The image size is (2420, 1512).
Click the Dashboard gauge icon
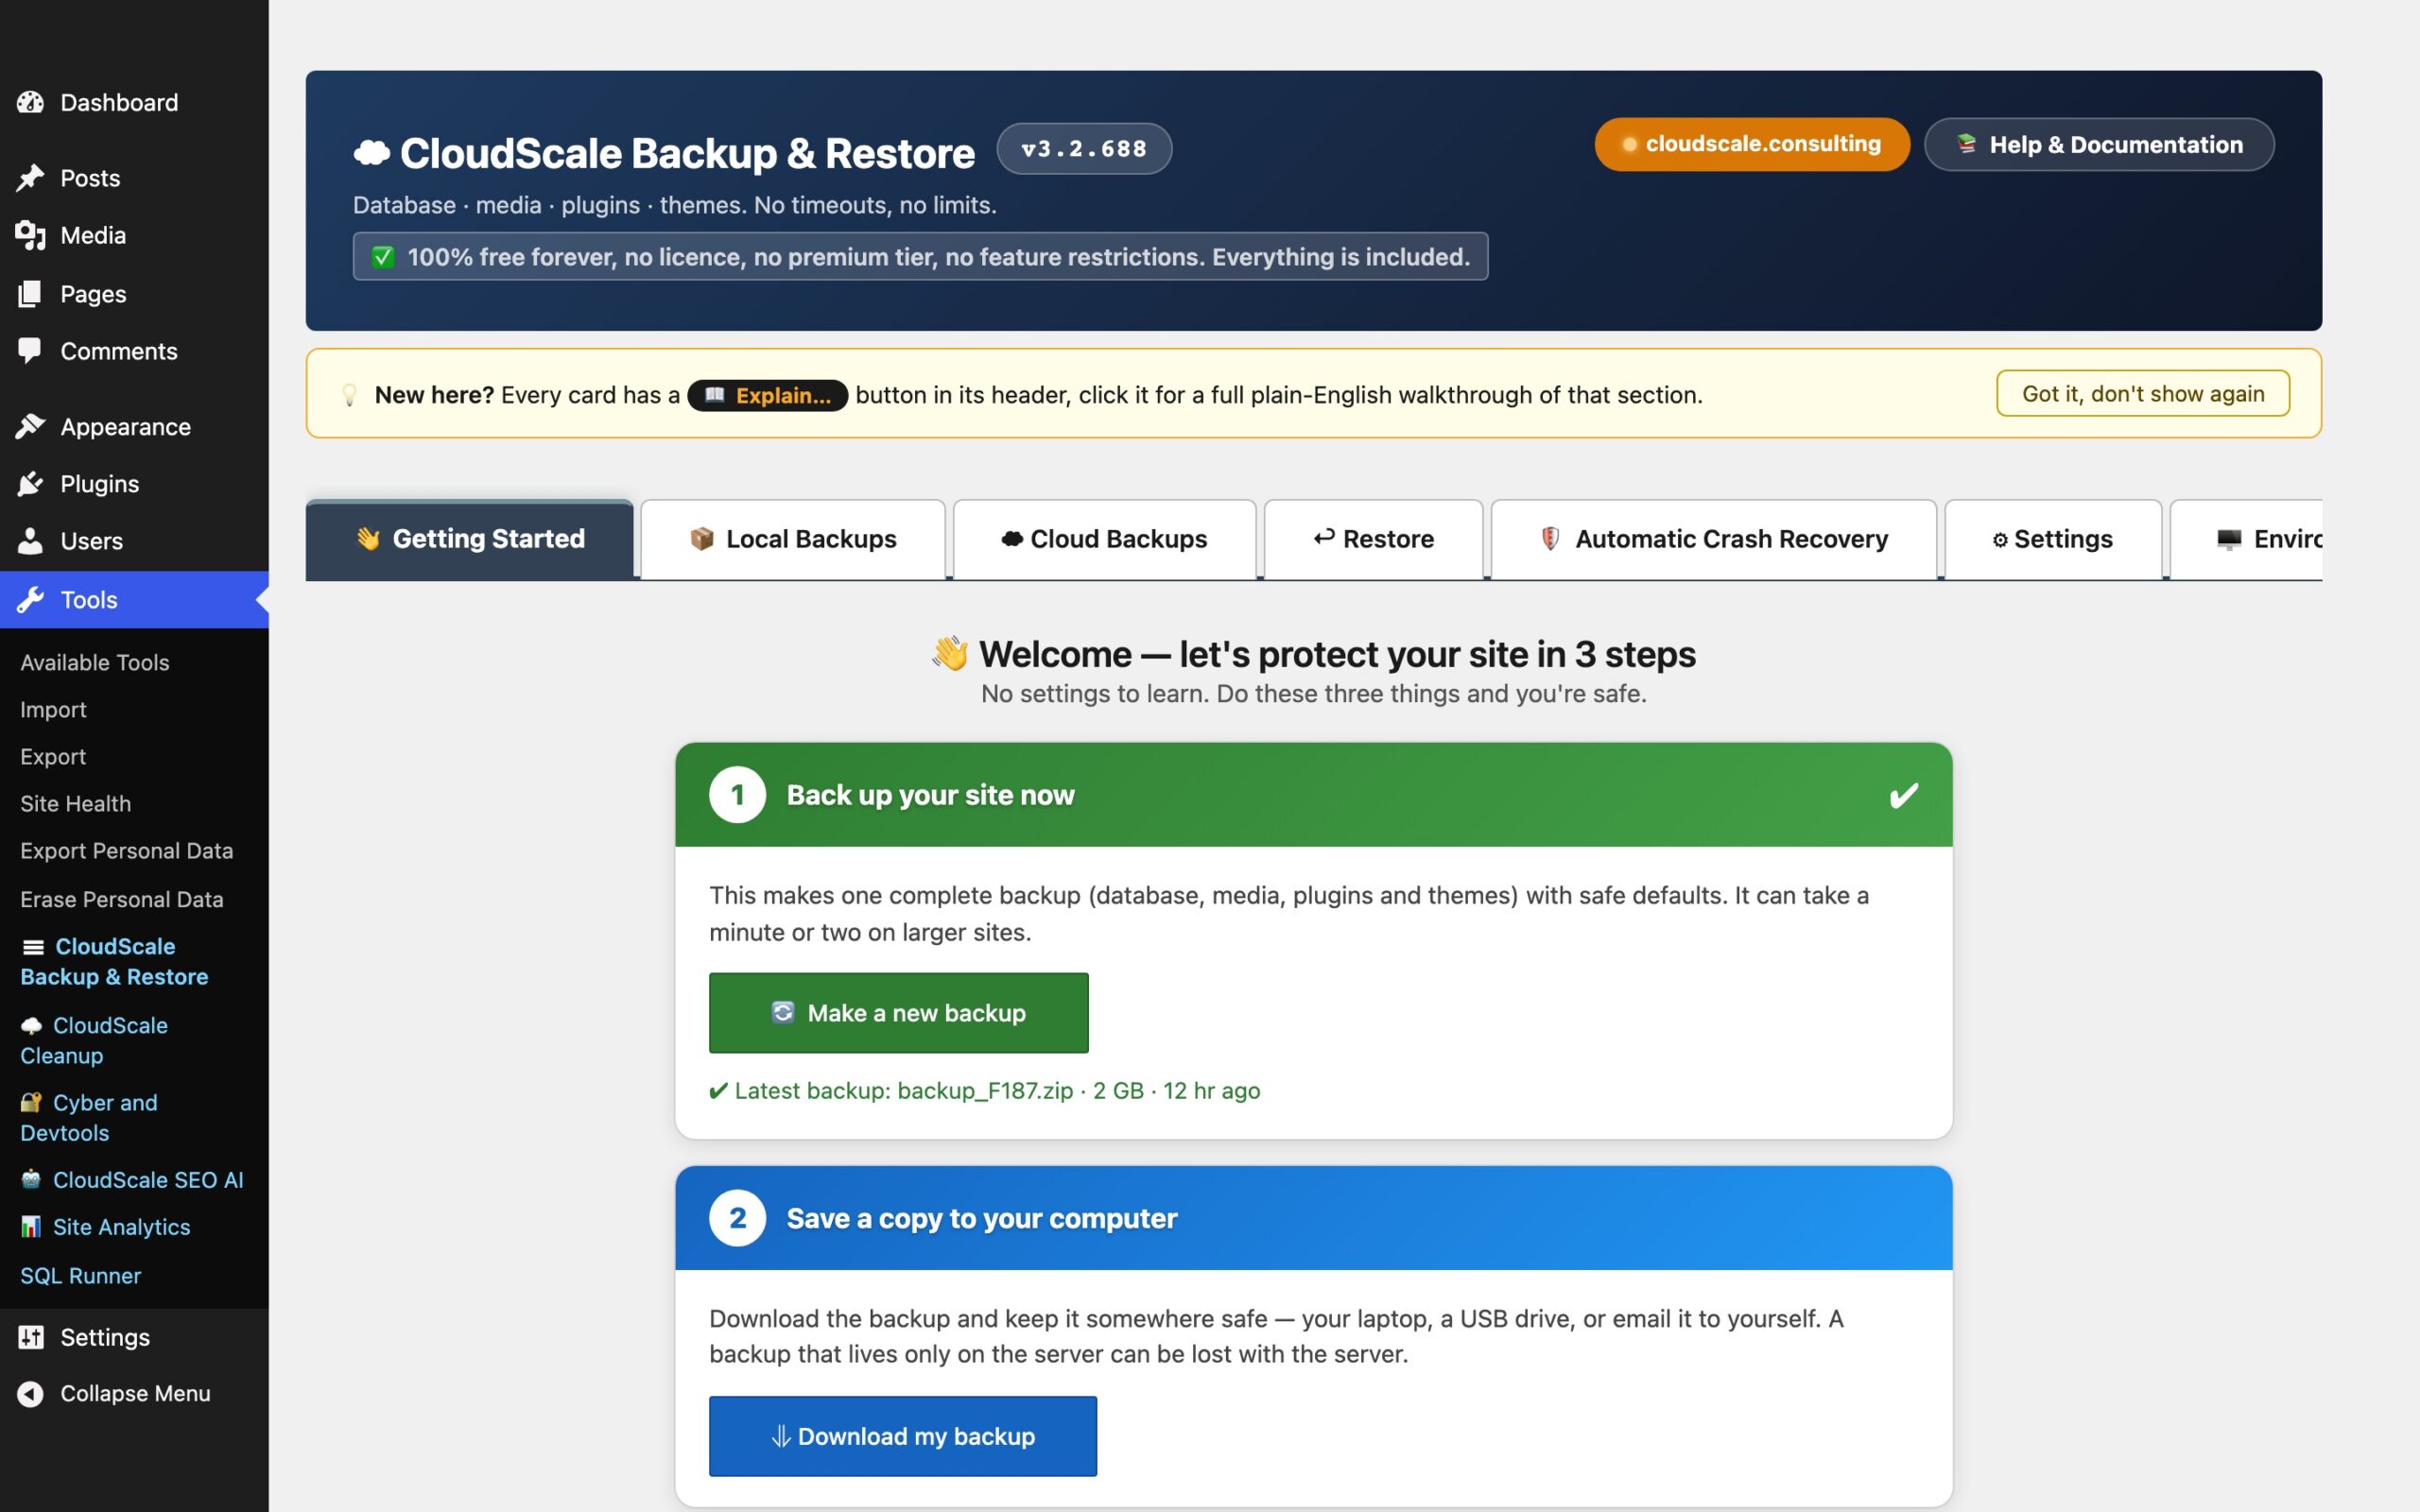(30, 102)
